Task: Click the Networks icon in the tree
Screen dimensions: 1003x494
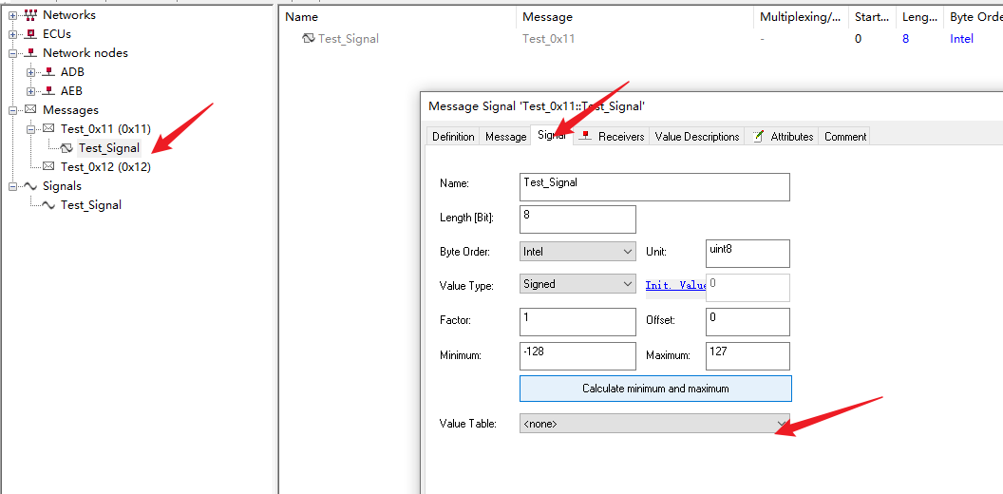Action: [x=30, y=14]
